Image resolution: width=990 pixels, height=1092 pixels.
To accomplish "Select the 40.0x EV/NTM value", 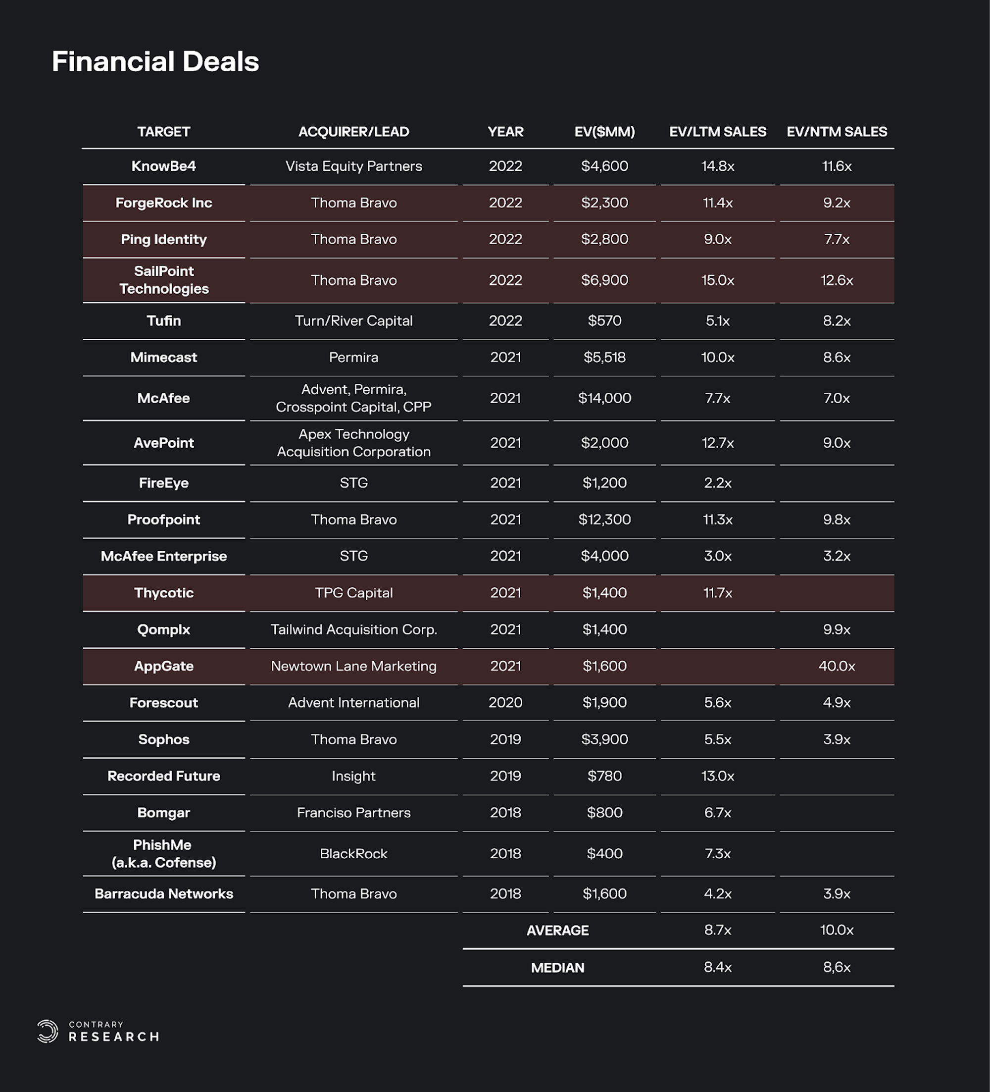I will [836, 666].
